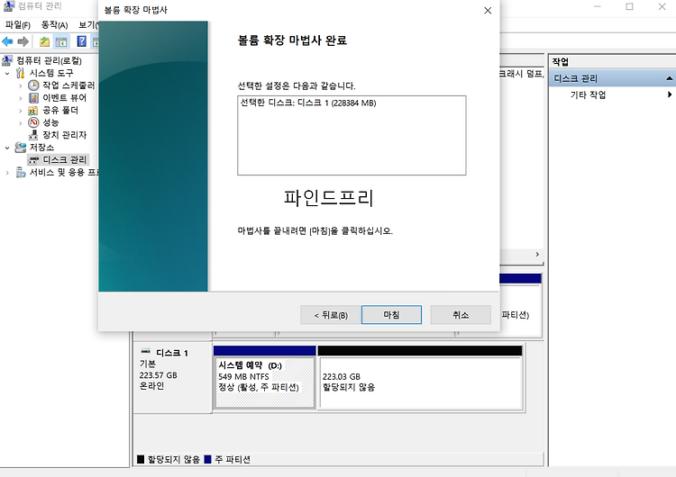Screen dimensions: 676x477
Task: Click the show/hide console tree icon
Action: pyautogui.click(x=61, y=41)
